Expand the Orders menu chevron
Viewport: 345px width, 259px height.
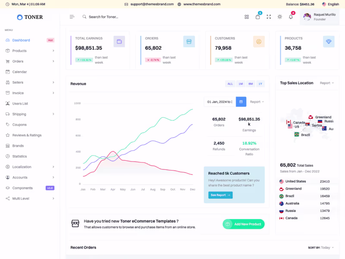pos(53,61)
